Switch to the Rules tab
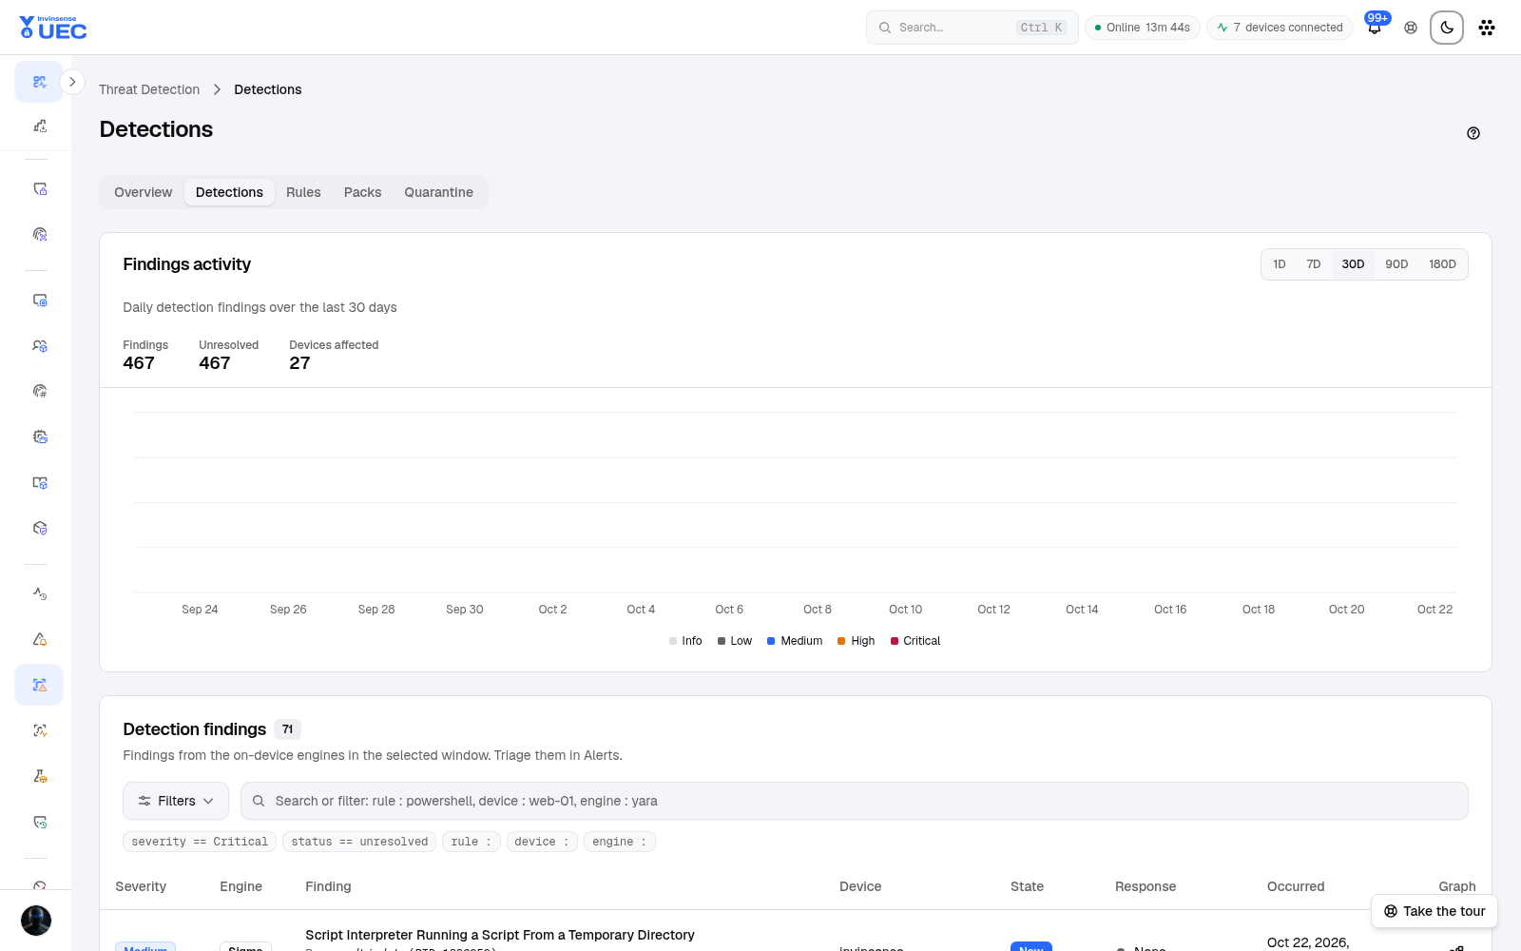This screenshot has width=1521, height=951. (x=303, y=192)
